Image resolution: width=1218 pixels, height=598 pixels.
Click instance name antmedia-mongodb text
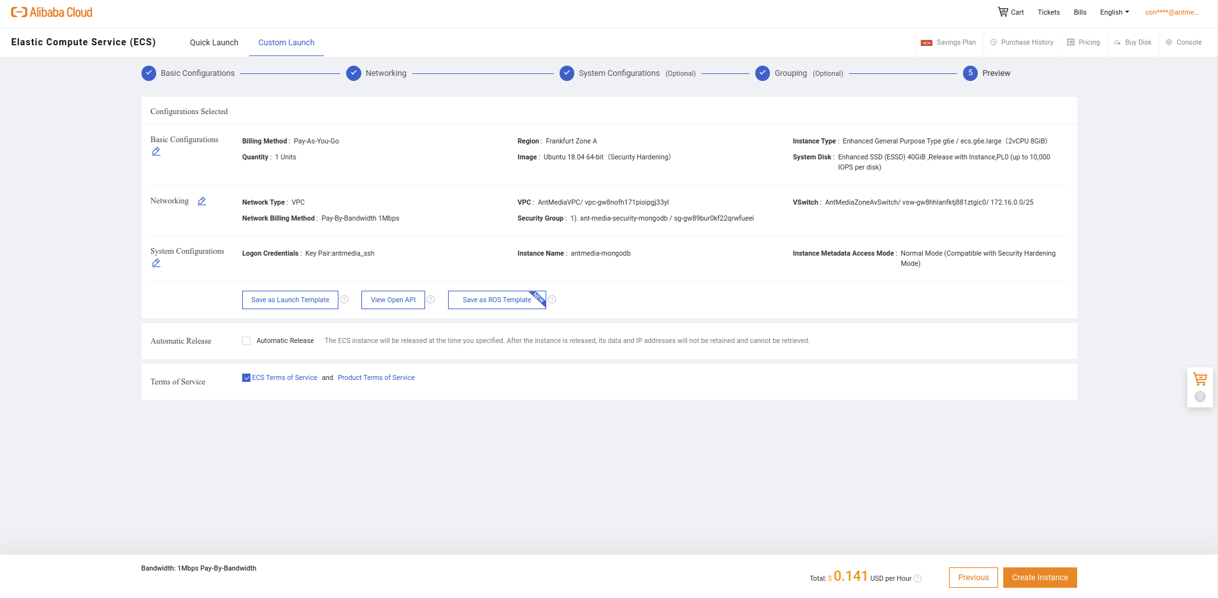click(x=600, y=254)
